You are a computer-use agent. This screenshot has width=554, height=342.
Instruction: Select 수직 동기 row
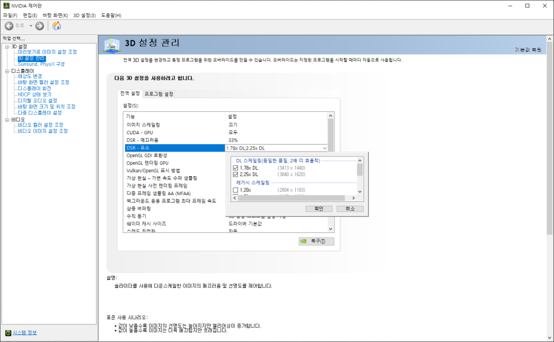point(175,216)
